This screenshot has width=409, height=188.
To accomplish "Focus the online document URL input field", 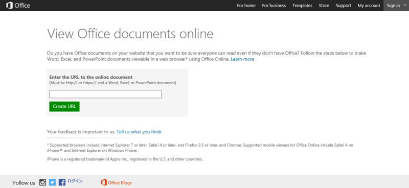I will pyautogui.click(x=105, y=94).
